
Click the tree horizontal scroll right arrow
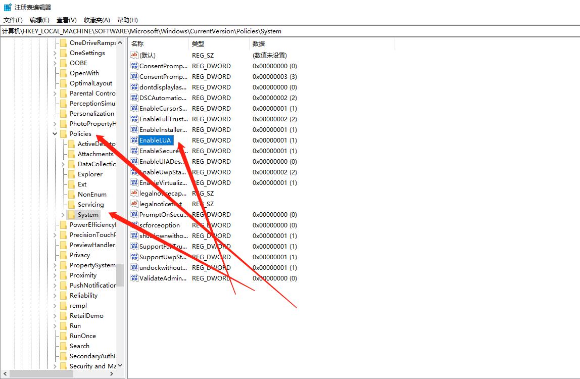(112, 374)
